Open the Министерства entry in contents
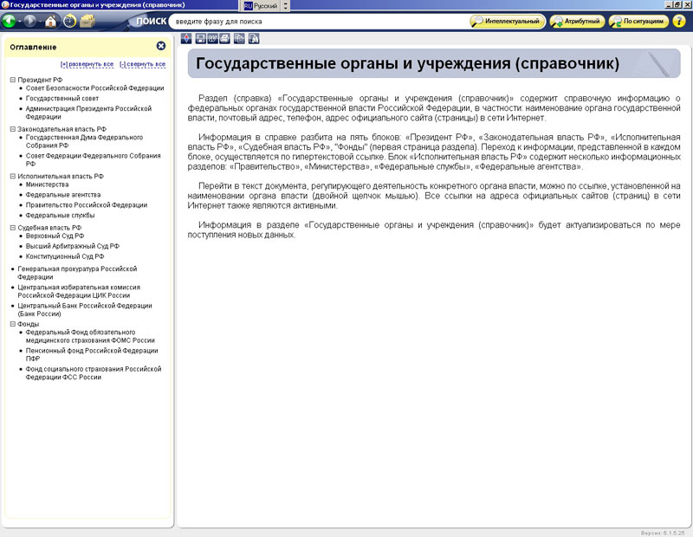Screen dimensions: 693x537 click(47, 184)
